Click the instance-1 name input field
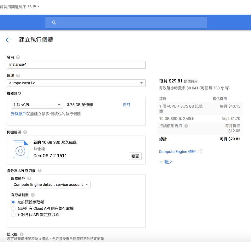Image resolution: width=251 pixels, height=242 pixels. 76,65
